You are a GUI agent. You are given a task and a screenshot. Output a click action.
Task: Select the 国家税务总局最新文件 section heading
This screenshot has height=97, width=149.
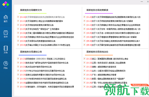(x=31, y=10)
